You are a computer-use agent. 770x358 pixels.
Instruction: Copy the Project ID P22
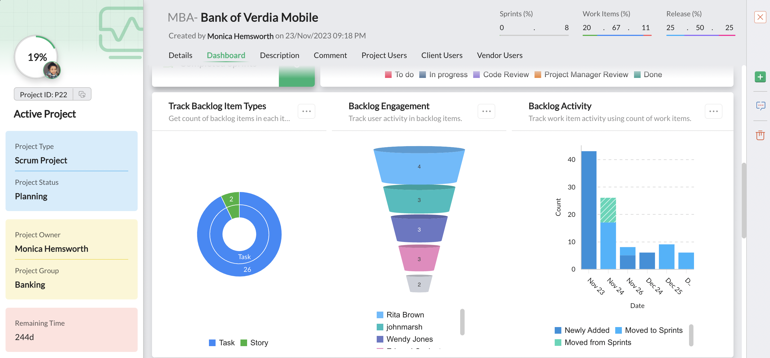[x=82, y=94]
